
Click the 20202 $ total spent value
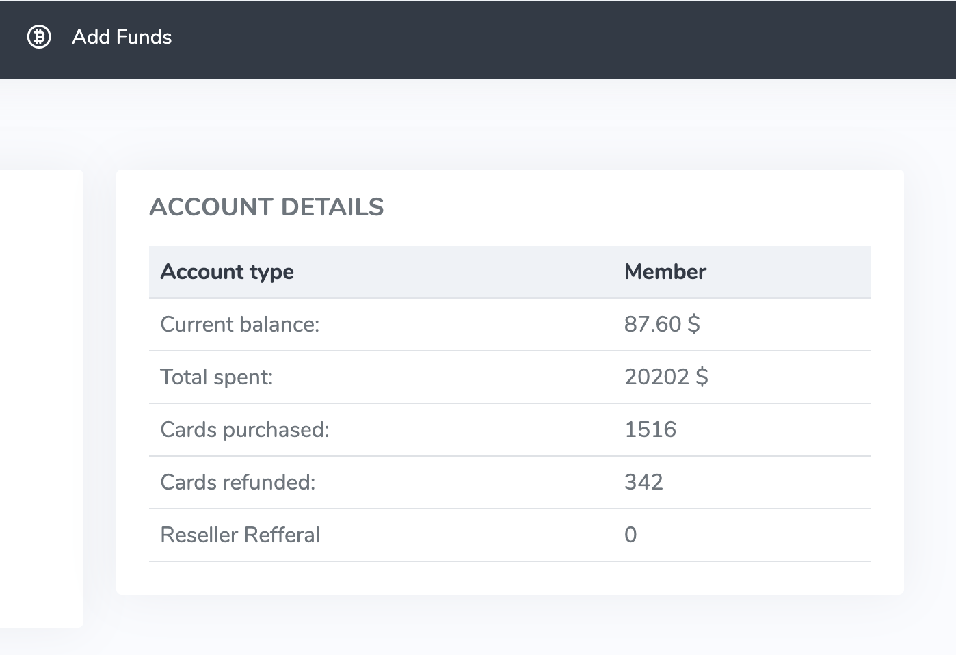pos(665,377)
